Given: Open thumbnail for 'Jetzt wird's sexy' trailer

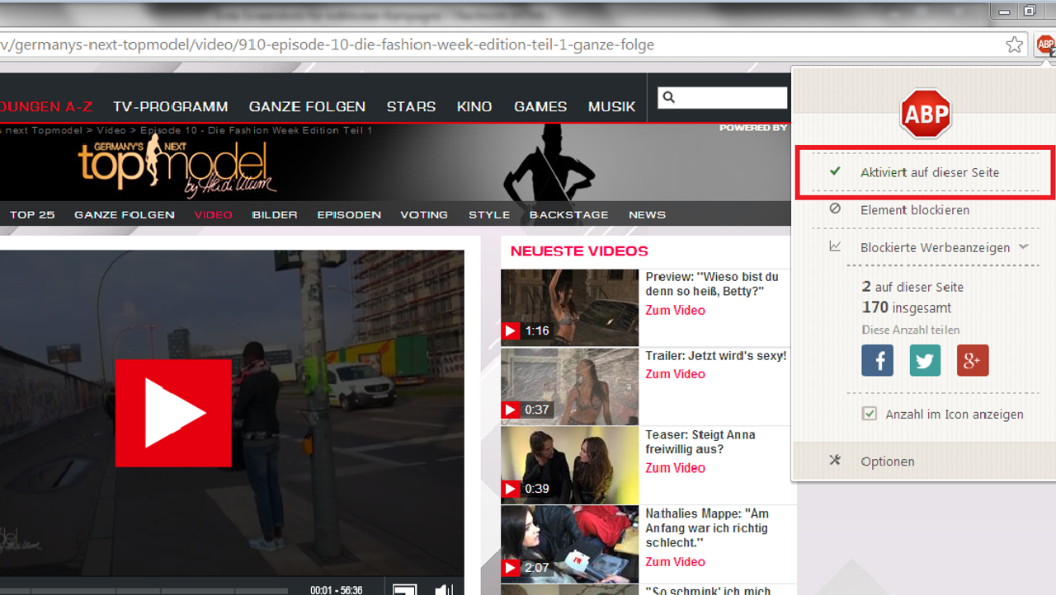Looking at the screenshot, I should [x=569, y=387].
